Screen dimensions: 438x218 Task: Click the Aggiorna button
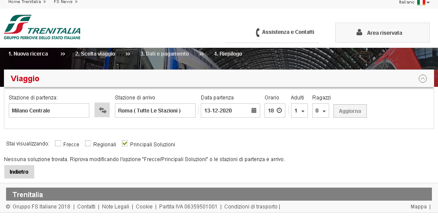click(x=350, y=111)
